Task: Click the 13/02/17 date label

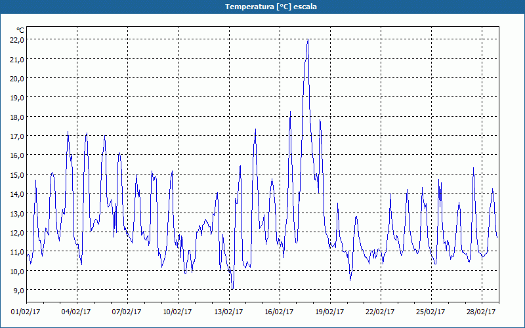Action: click(228, 312)
